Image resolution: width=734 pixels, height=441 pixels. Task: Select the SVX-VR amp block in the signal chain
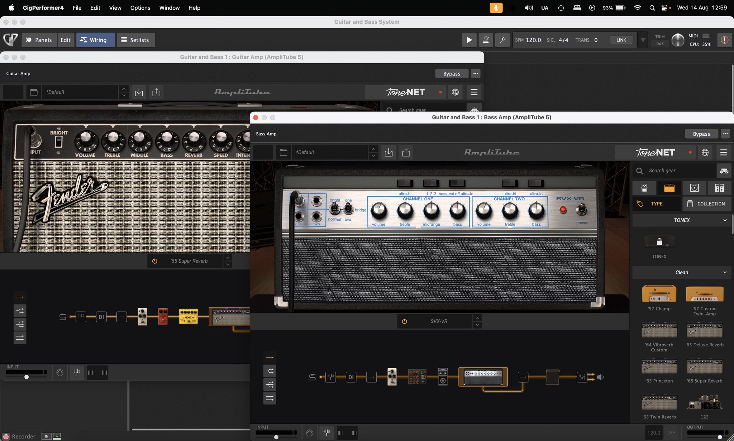[483, 377]
